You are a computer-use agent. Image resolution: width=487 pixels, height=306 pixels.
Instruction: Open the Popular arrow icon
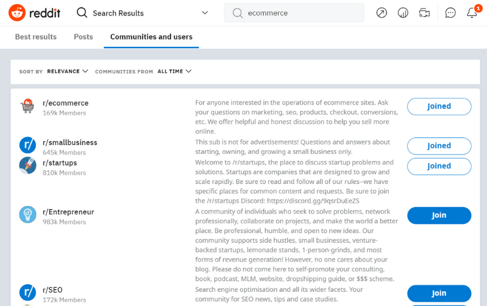(x=381, y=13)
